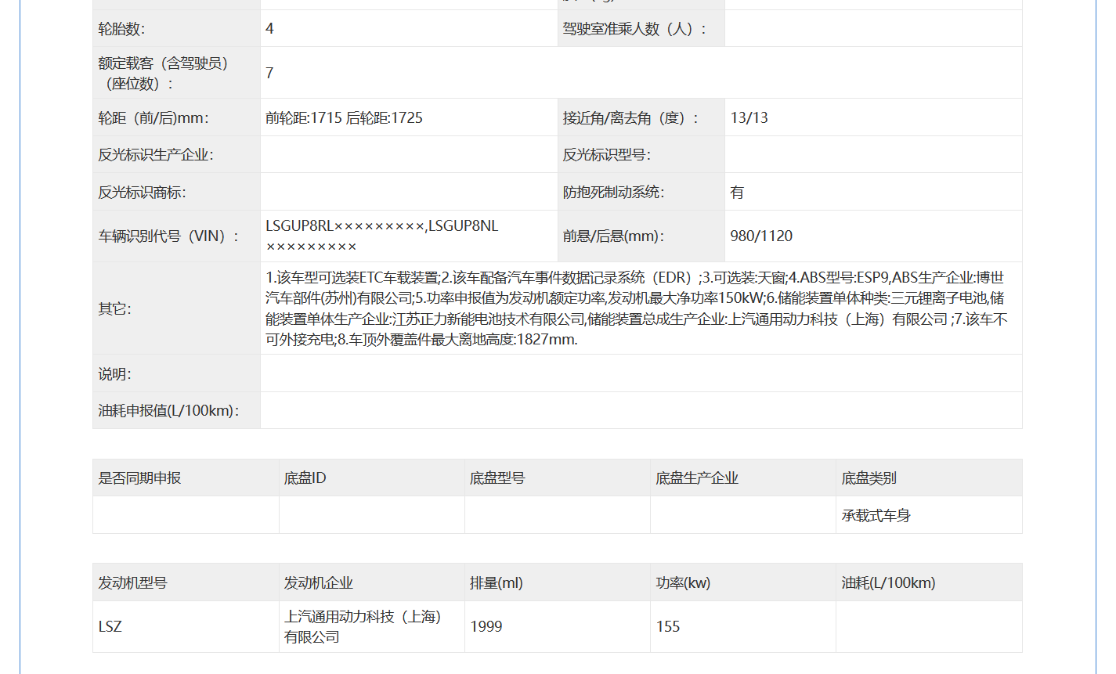Click the 是否同期申报 column header

pyautogui.click(x=139, y=478)
